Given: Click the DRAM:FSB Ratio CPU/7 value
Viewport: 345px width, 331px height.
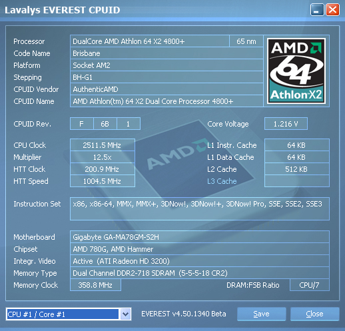Looking at the screenshot, I should point(310,285).
